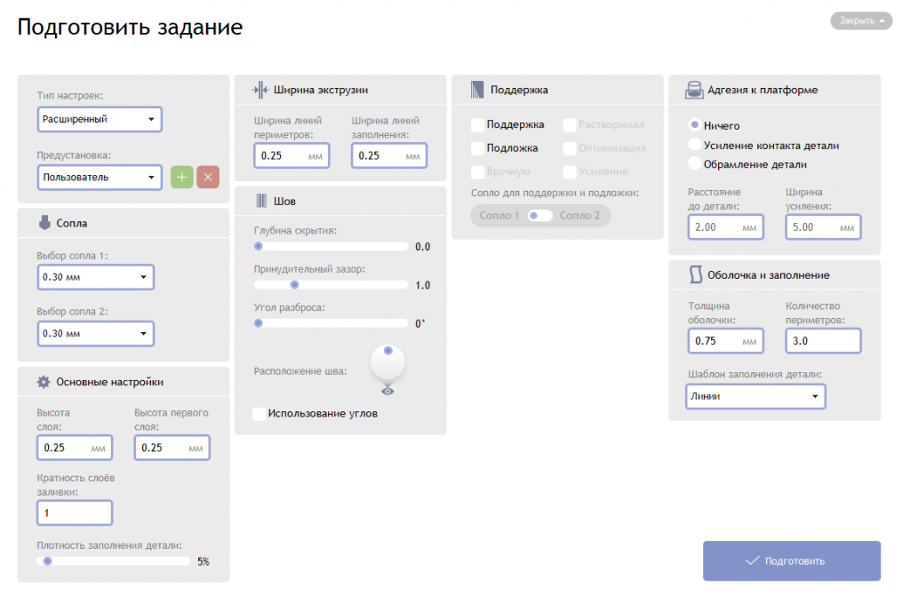Image resolution: width=910 pixels, height=603 pixels.
Task: Enable the Использование углов checkbox
Action: (259, 413)
